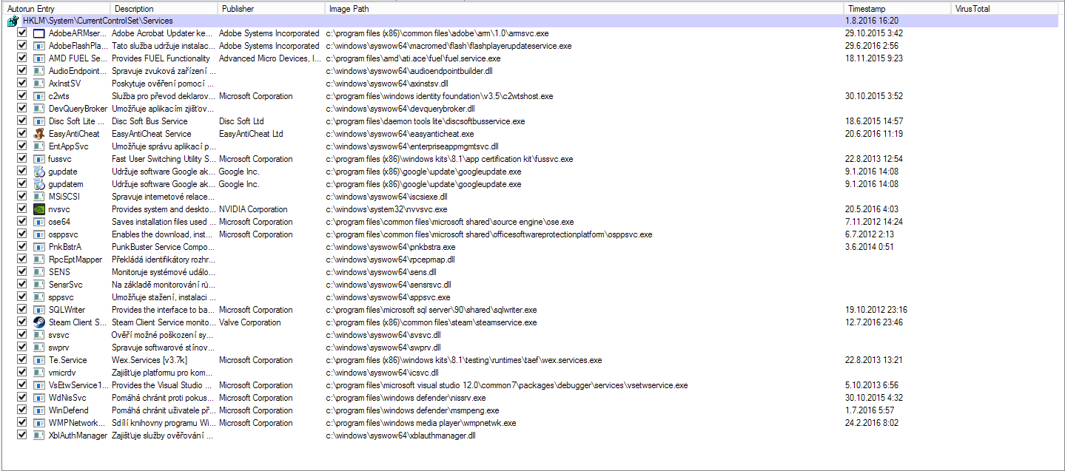The image size is (1065, 471).
Task: Click the sqlwriter.exe image path
Action: click(x=431, y=310)
